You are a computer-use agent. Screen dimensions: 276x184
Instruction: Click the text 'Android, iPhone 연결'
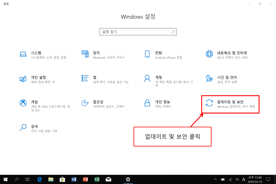[x=169, y=57]
